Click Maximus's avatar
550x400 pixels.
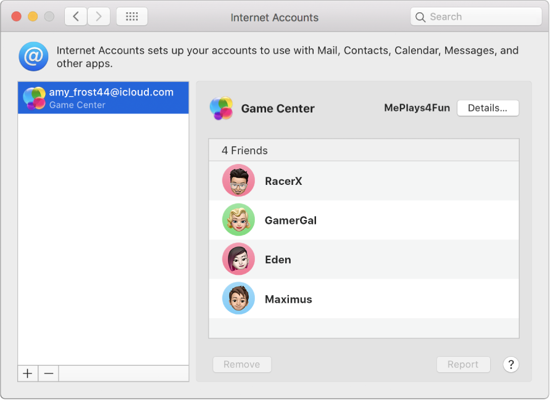click(x=238, y=298)
